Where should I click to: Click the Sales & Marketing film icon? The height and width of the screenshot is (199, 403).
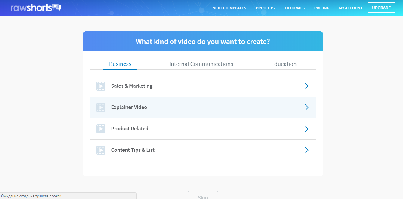[x=101, y=86]
